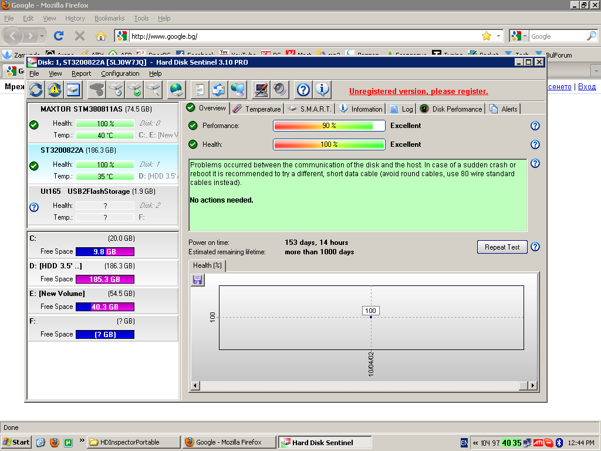Open the blue question mark Help toolbar icon

303,89
